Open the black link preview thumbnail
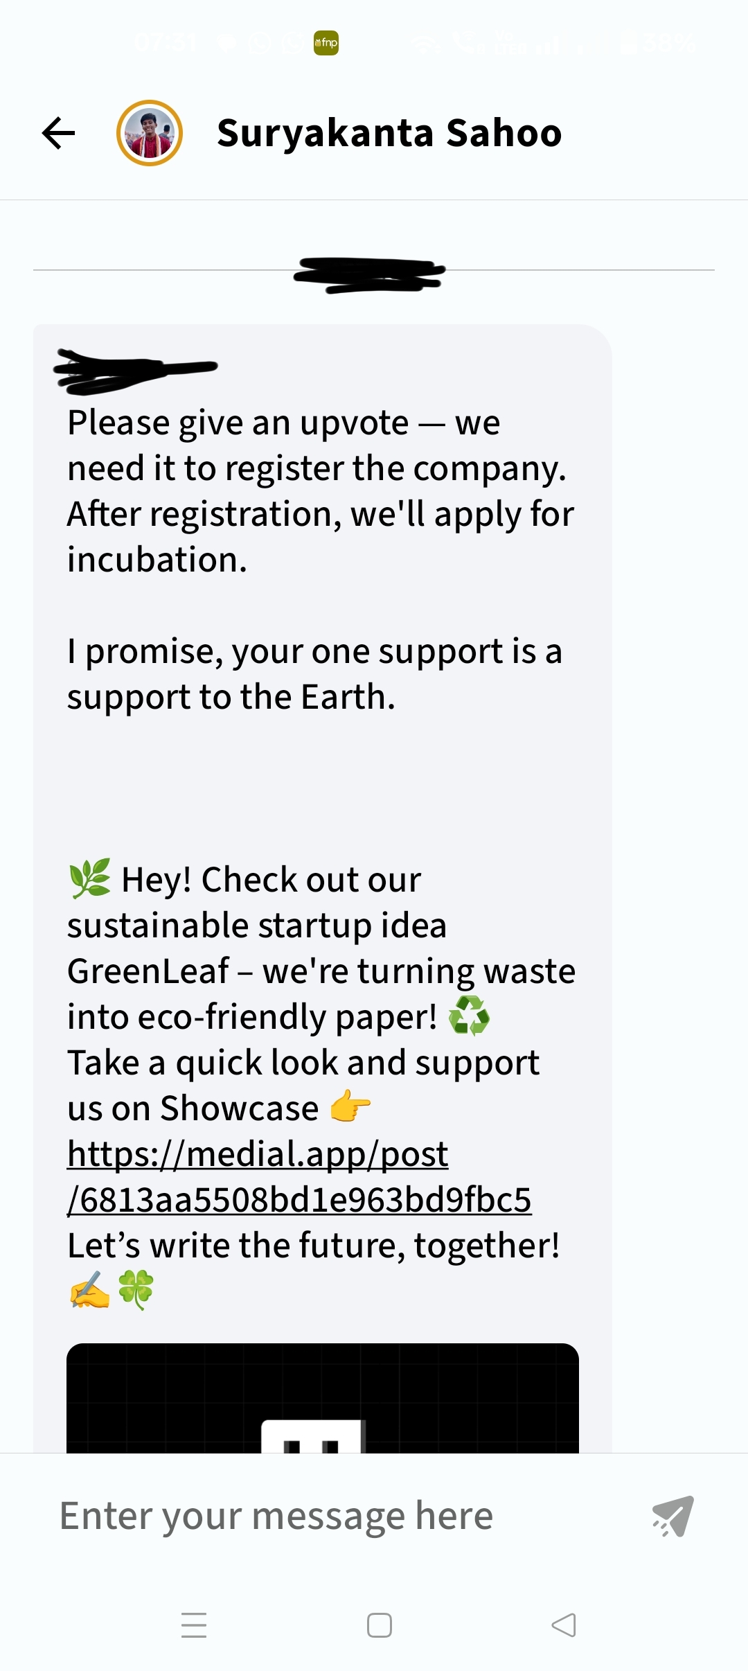The height and width of the screenshot is (1671, 748). point(322,1398)
